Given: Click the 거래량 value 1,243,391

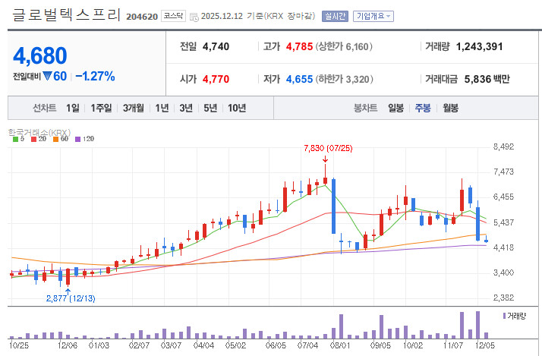Looking at the screenshot, I should tap(479, 46).
